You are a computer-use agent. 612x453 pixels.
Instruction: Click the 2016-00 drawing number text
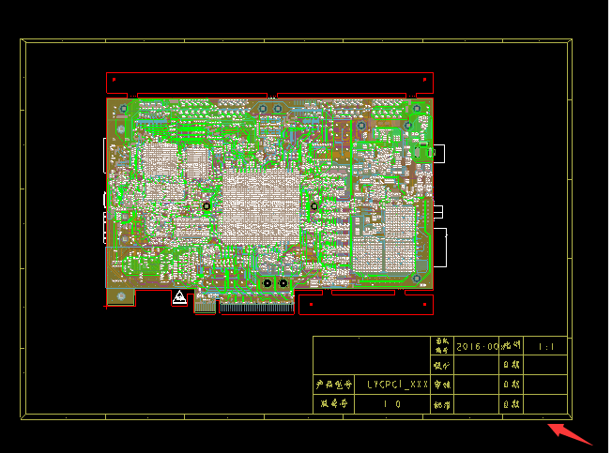(478, 347)
